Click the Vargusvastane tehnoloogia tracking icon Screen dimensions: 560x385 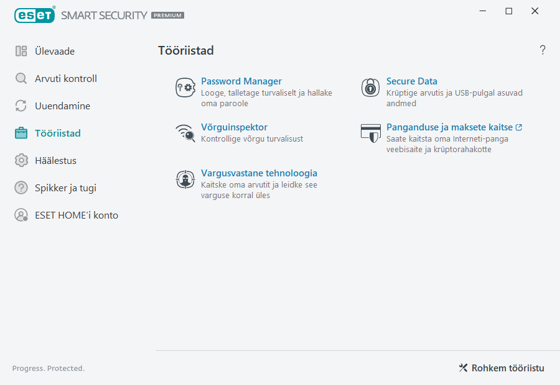(x=185, y=179)
